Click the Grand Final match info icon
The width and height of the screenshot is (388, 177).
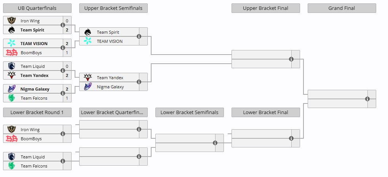click(367, 99)
